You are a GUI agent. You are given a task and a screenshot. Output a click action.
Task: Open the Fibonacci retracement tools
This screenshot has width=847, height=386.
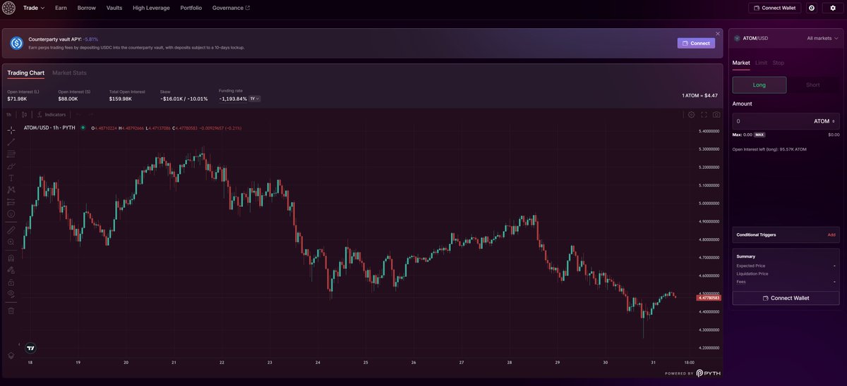coord(11,154)
